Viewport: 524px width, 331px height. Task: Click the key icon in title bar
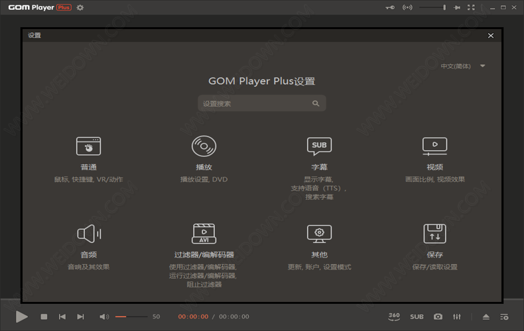click(x=389, y=7)
